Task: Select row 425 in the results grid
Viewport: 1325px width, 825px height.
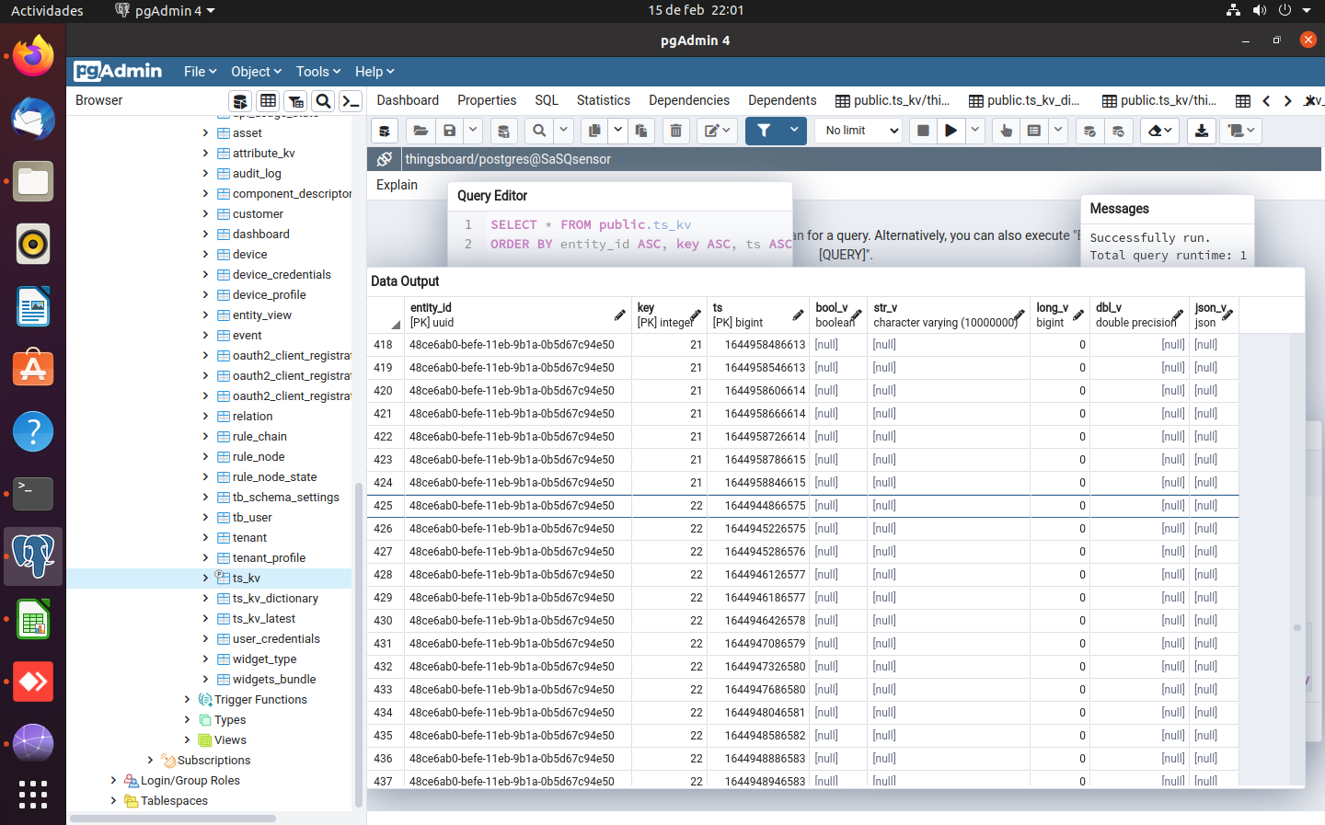Action: click(x=384, y=505)
